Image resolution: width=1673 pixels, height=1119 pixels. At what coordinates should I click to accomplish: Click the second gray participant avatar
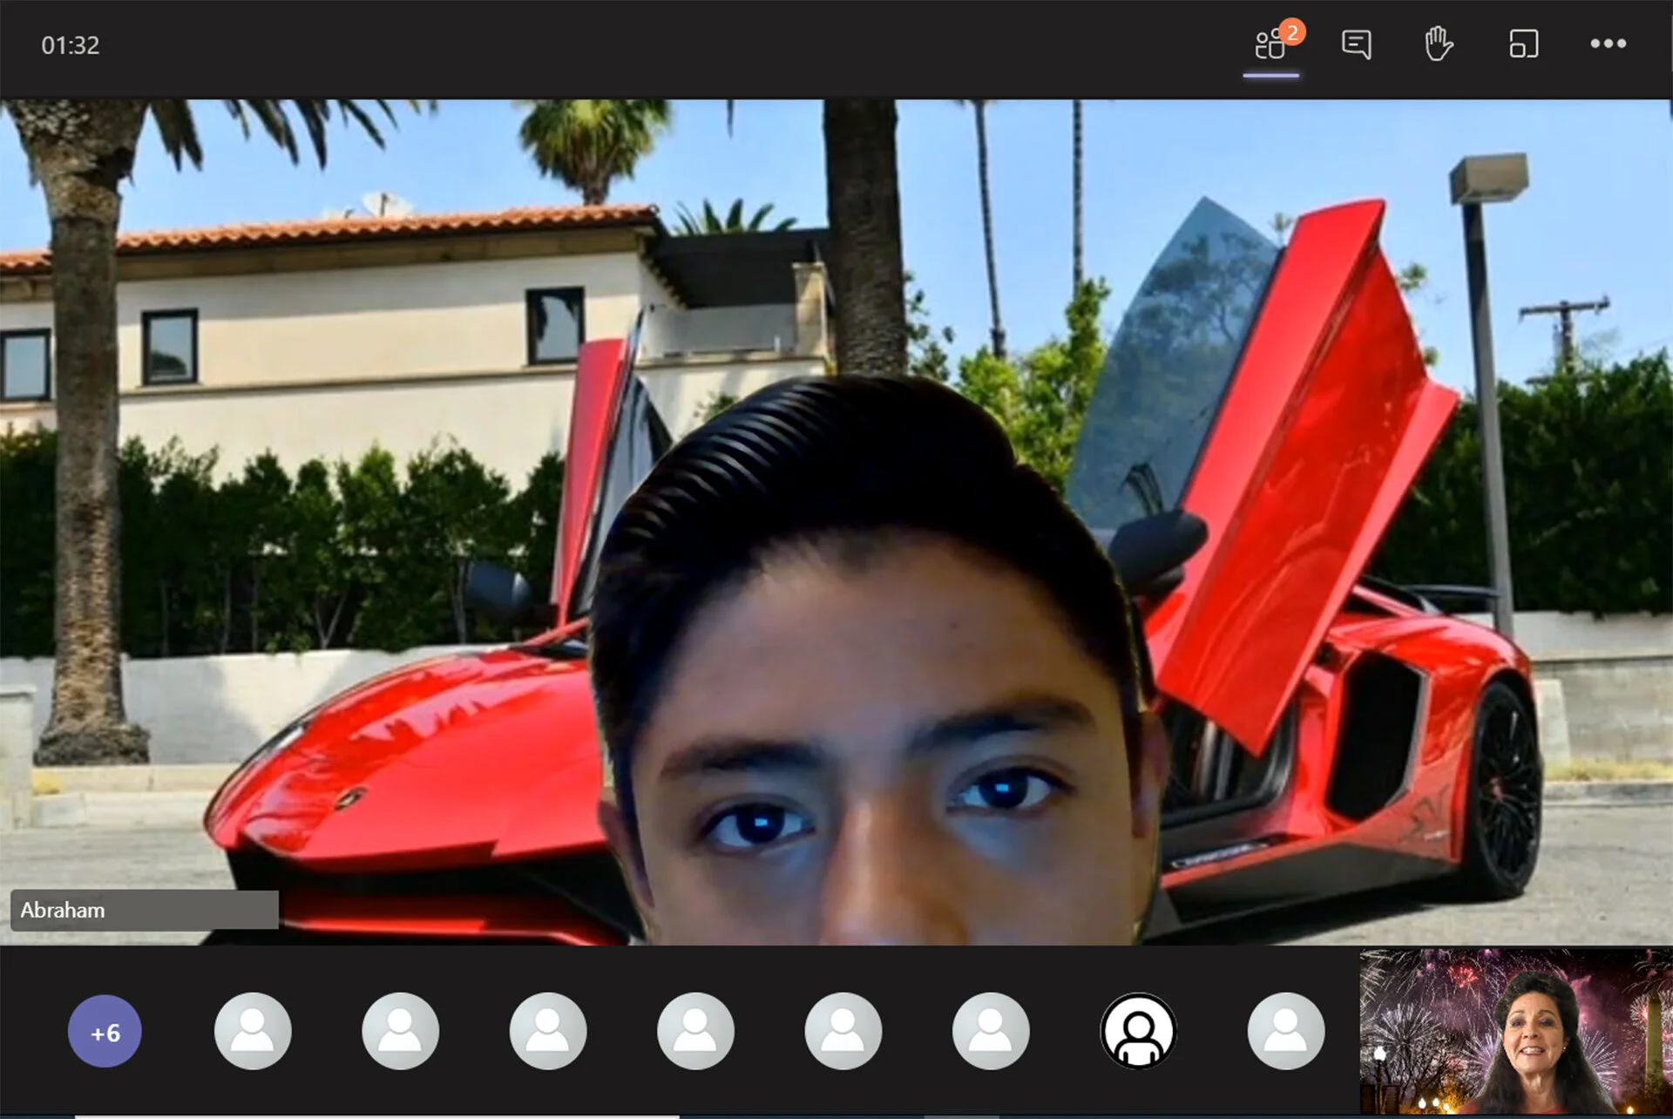coord(400,1032)
